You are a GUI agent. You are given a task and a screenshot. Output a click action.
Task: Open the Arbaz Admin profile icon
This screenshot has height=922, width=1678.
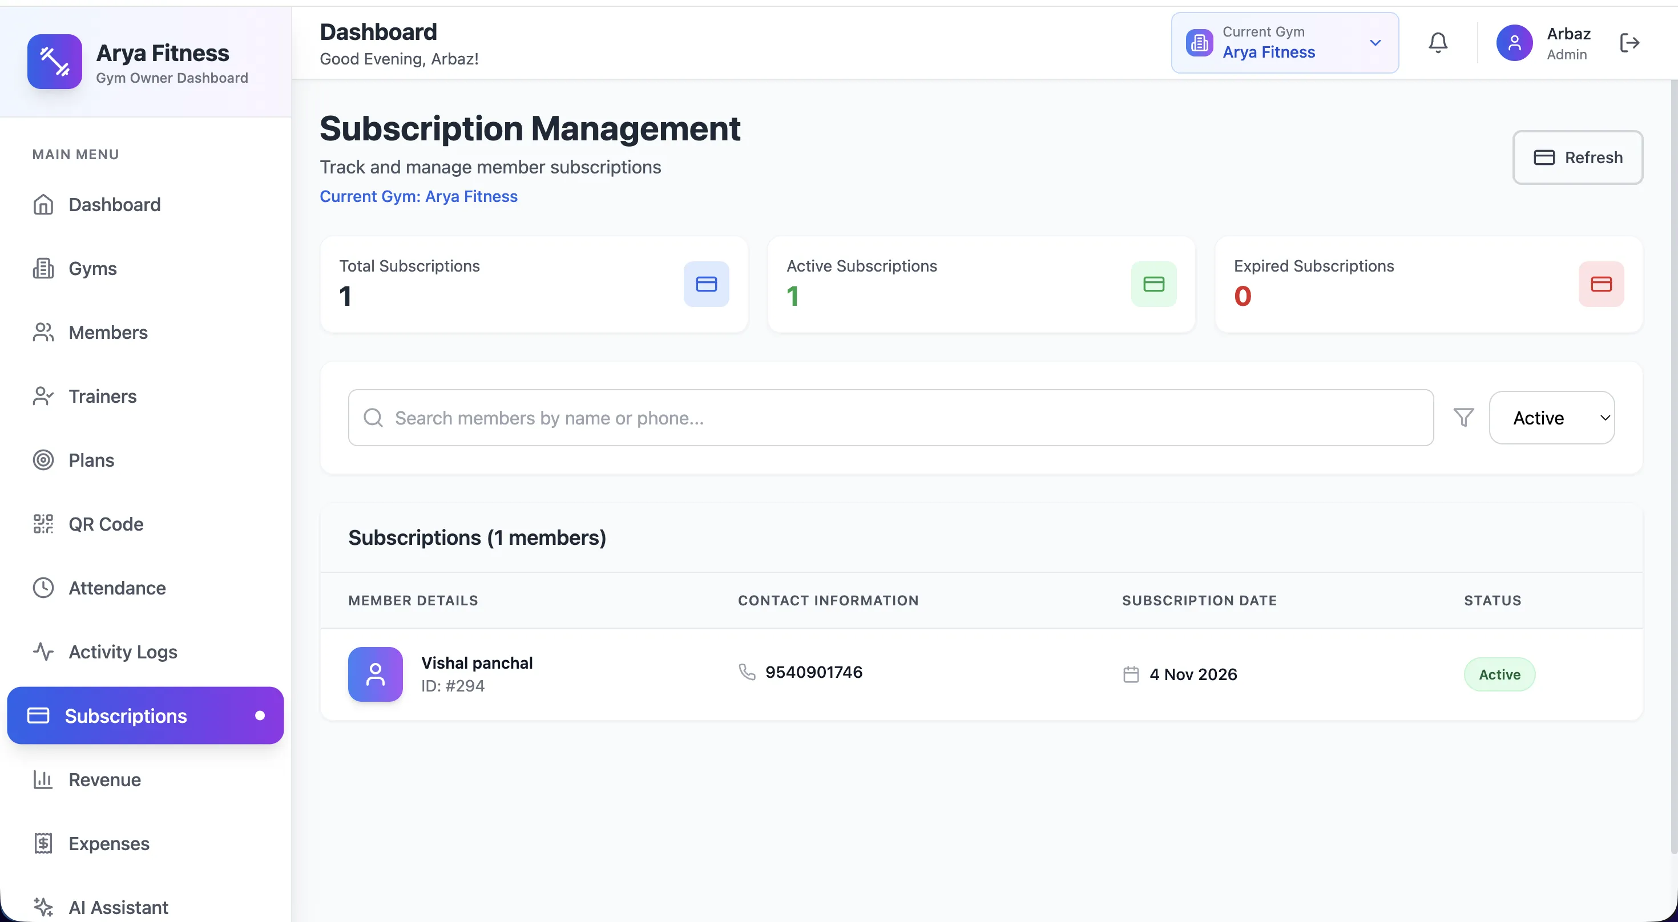1515,42
